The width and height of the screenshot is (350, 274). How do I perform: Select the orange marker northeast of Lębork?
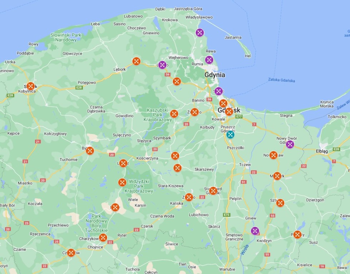click(136, 61)
